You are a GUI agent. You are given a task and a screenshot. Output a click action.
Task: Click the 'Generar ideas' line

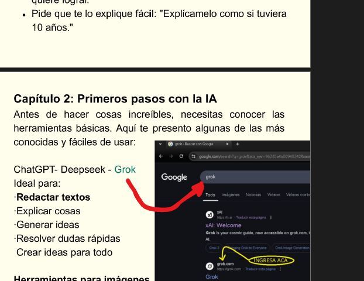tap(48, 225)
